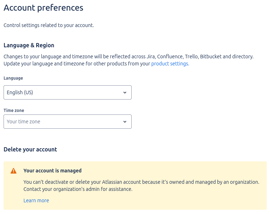The image size is (270, 214).
Task: Click the Account preferences page heading
Action: pos(43,8)
